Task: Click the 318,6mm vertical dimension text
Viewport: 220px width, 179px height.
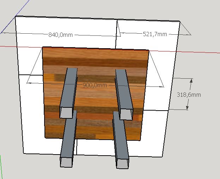Action: coord(189,95)
